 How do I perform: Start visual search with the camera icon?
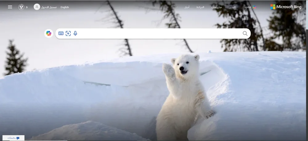point(68,33)
